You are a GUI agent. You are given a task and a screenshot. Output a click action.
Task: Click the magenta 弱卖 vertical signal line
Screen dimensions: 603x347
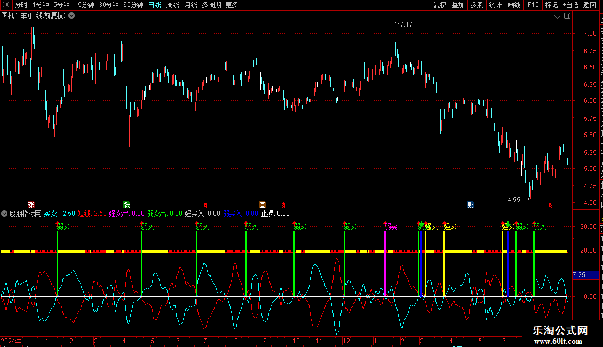385,264
